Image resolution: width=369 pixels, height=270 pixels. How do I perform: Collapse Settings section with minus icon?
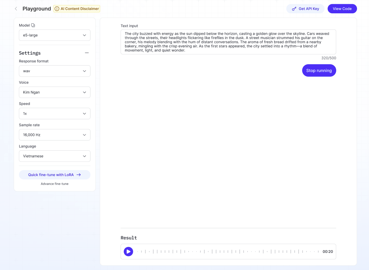[x=87, y=53]
